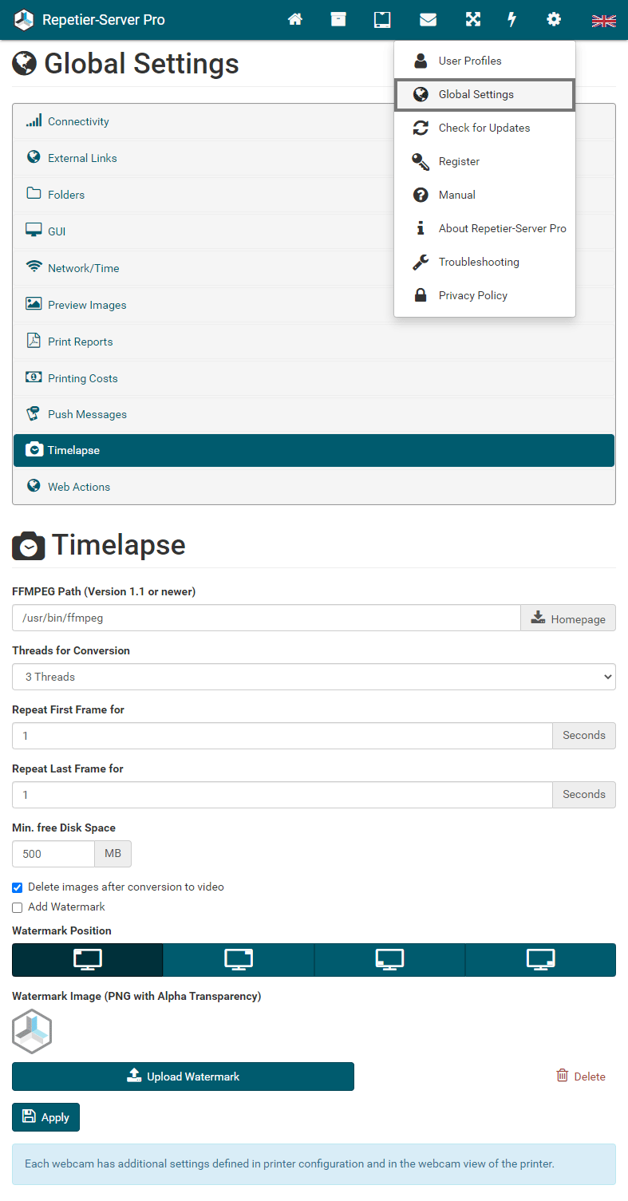Enable the Add Watermark checkbox

[x=18, y=907]
